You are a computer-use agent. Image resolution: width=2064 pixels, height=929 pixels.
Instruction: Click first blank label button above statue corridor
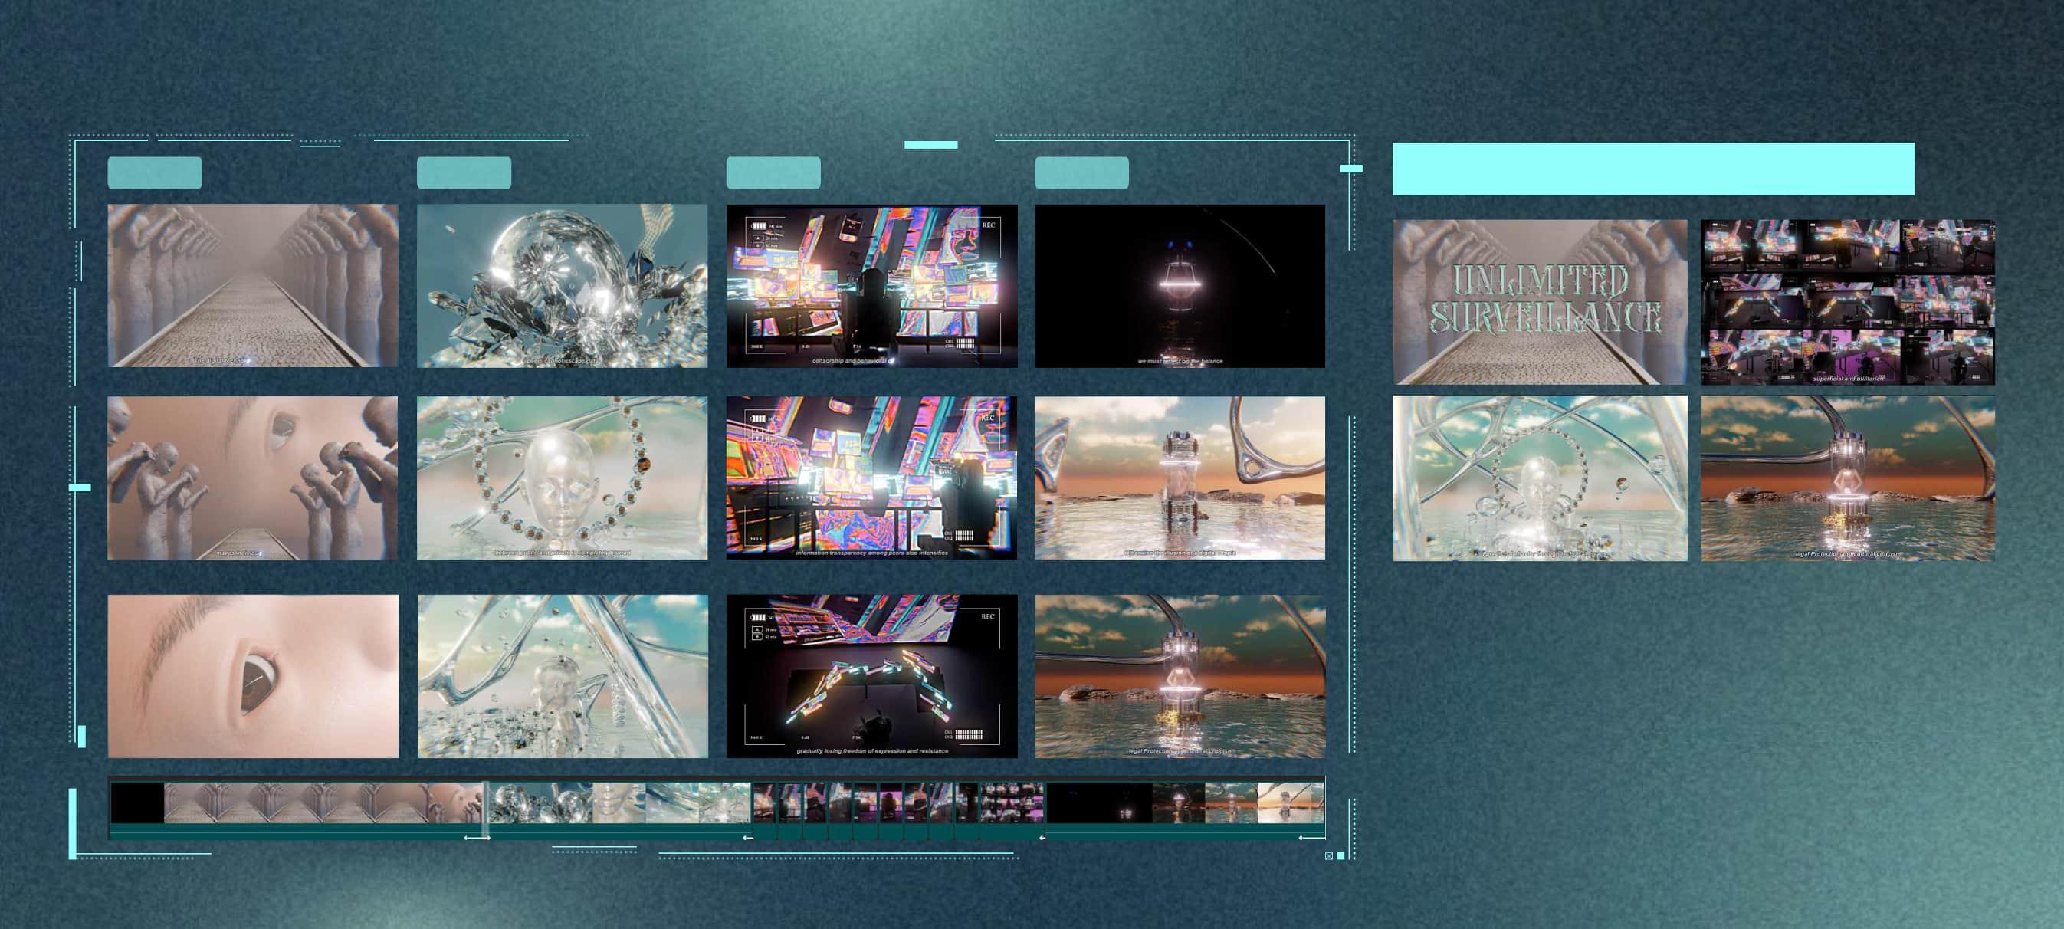155,172
